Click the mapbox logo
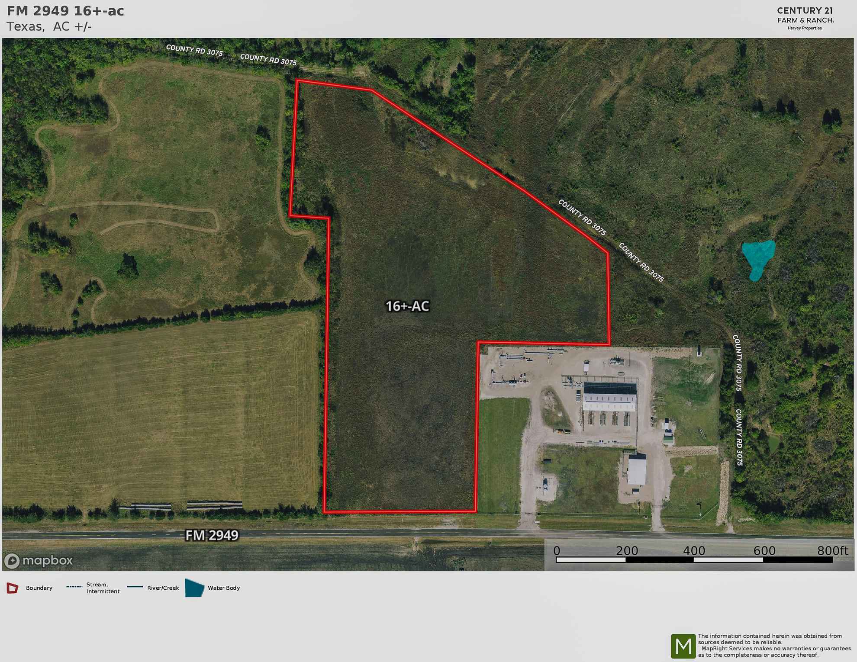This screenshot has height=662, width=857. tap(38, 561)
